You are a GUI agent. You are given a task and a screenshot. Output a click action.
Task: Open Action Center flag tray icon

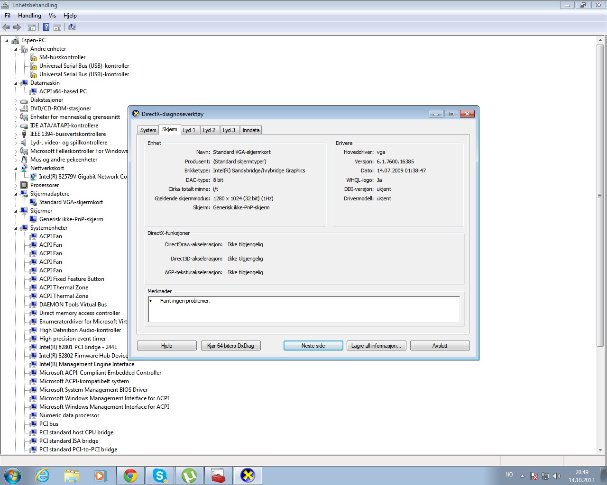(x=534, y=476)
